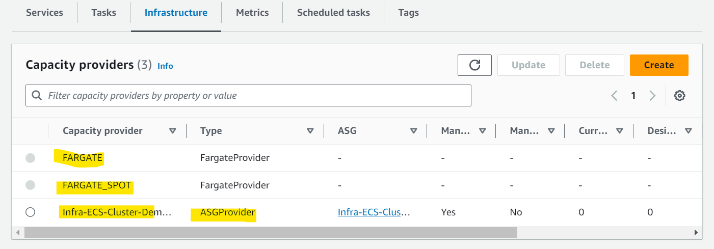Screen dimensions: 714x249
Task: Click the orange Create button
Action: (659, 65)
